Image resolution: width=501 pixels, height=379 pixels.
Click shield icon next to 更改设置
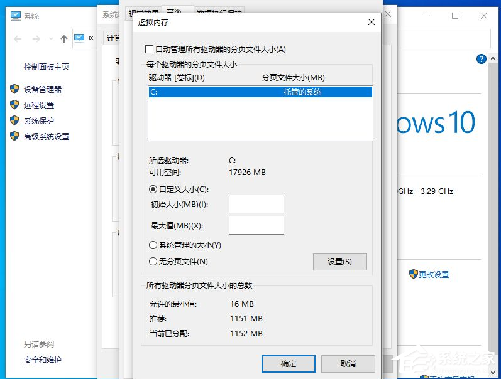click(x=414, y=274)
